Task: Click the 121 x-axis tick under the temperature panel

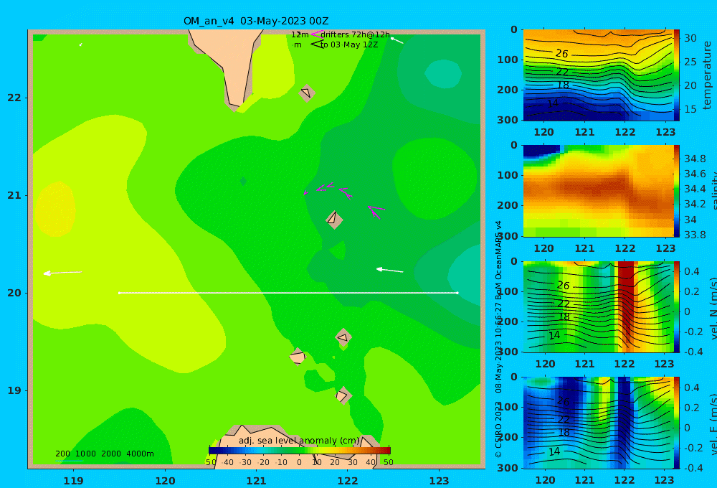Action: pos(584,132)
